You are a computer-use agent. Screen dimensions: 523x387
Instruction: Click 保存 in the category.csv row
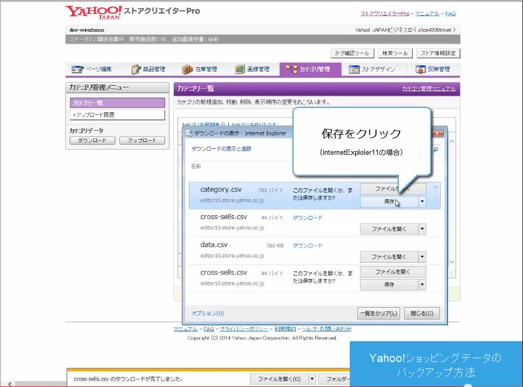[389, 201]
